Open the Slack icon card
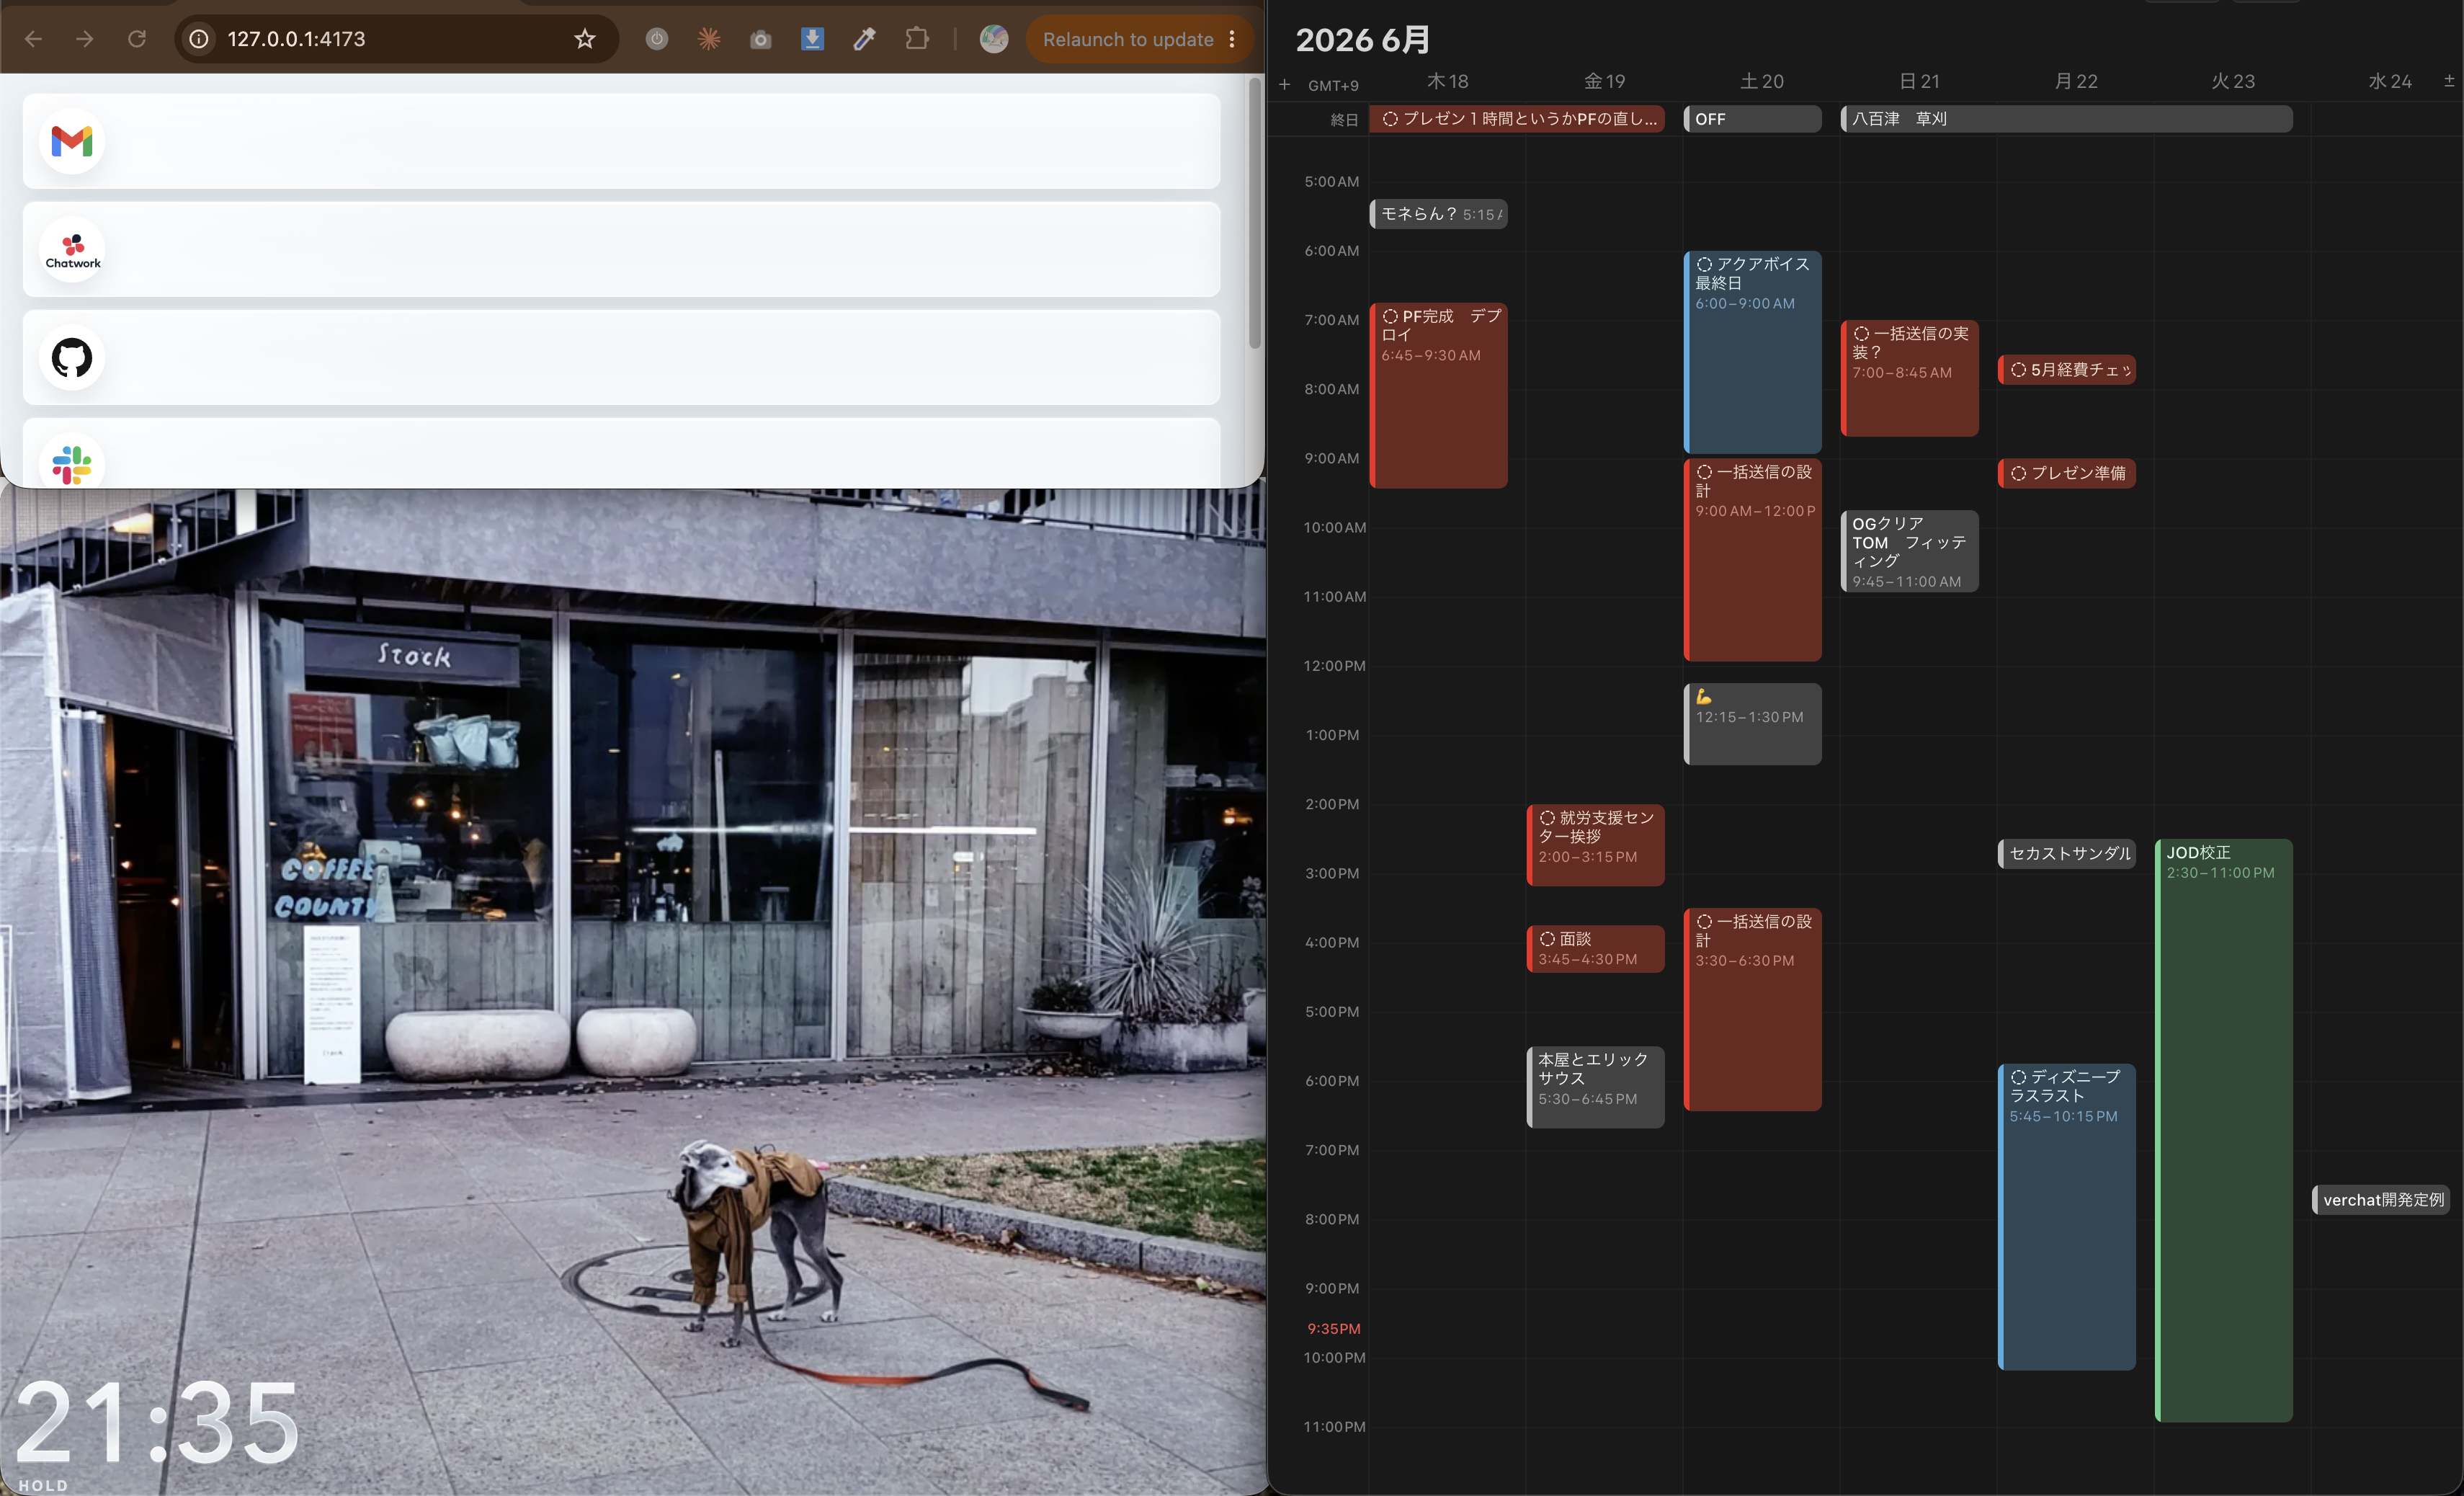The image size is (2464, 1496). pos(621,453)
